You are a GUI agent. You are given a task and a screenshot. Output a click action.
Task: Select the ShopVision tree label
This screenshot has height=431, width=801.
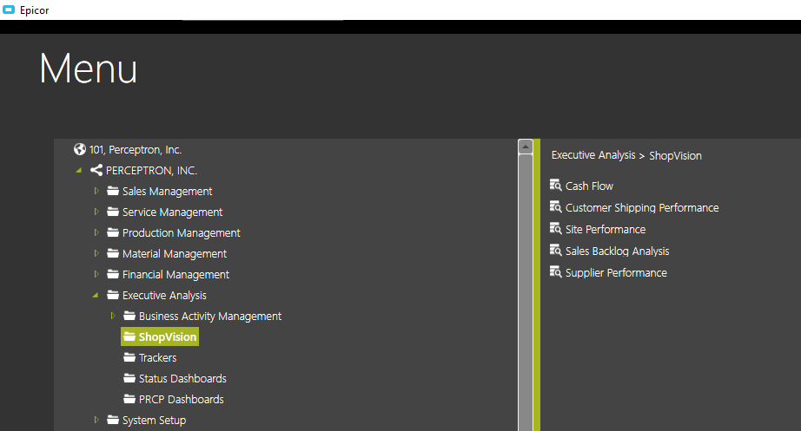pyautogui.click(x=168, y=336)
